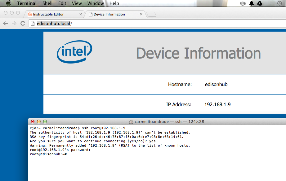Click the Terminal title 'carmelitoandrade — ssh — 124×28'
This screenshot has width=286, height=181.
click(169, 121)
